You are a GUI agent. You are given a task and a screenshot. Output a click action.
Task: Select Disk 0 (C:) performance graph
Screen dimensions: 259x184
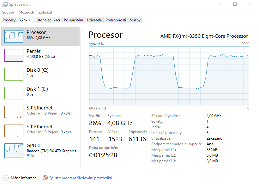[14, 74]
